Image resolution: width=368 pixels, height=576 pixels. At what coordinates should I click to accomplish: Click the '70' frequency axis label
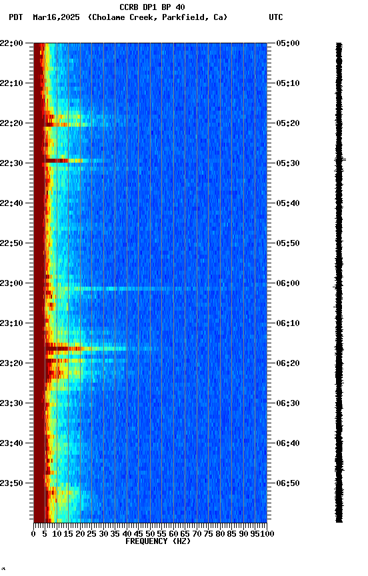[197, 534]
